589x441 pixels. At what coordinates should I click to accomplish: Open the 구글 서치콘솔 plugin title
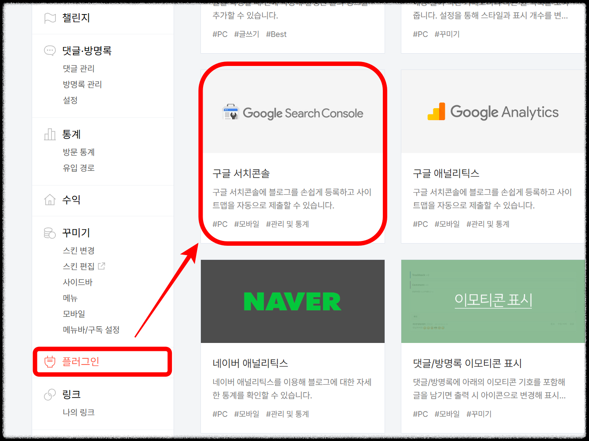click(x=241, y=173)
